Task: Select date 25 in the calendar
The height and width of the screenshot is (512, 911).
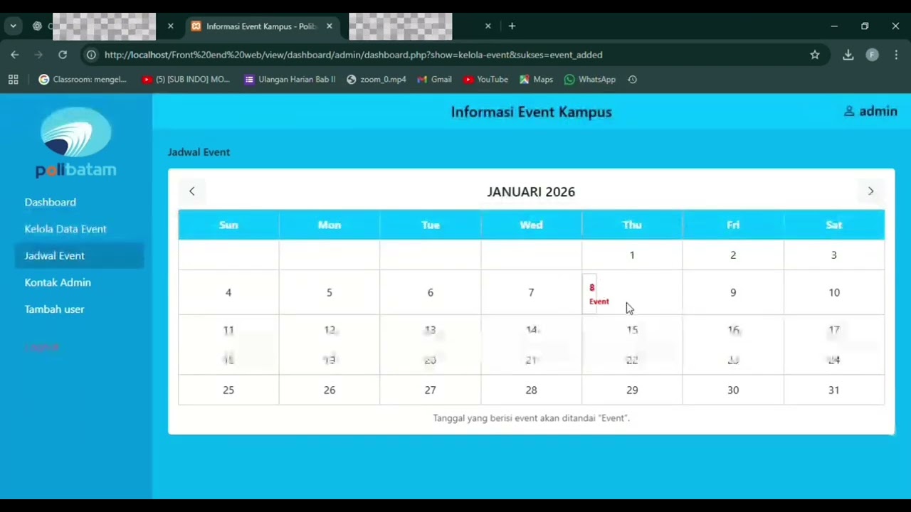Action: click(x=228, y=390)
